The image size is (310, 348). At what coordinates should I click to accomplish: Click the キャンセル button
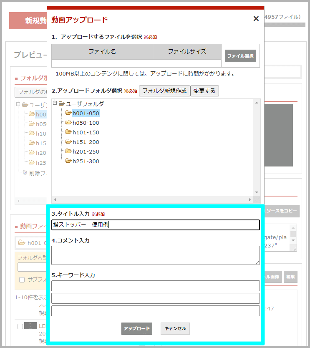click(175, 328)
